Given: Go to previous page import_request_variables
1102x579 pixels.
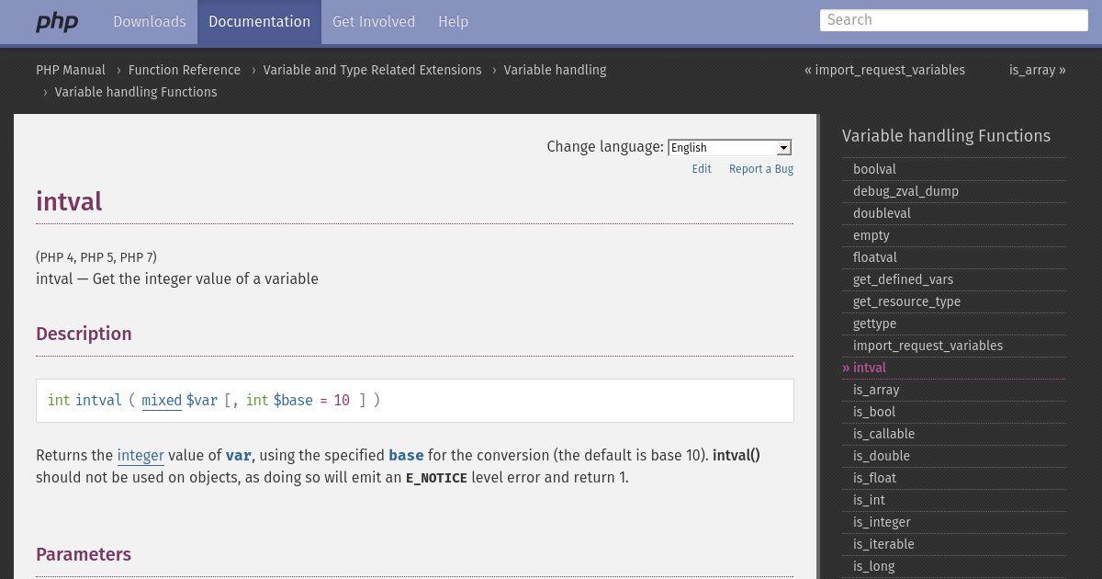Looking at the screenshot, I should click(x=884, y=70).
